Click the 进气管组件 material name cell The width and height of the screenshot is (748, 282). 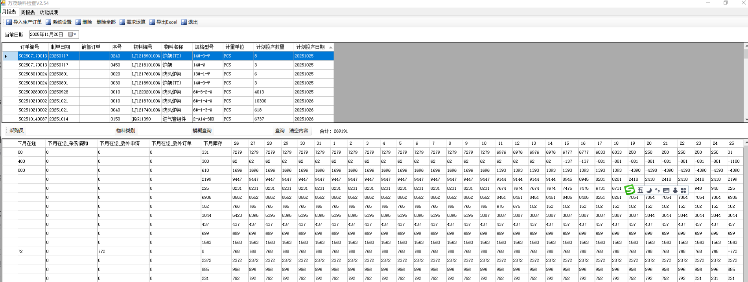tap(177, 119)
